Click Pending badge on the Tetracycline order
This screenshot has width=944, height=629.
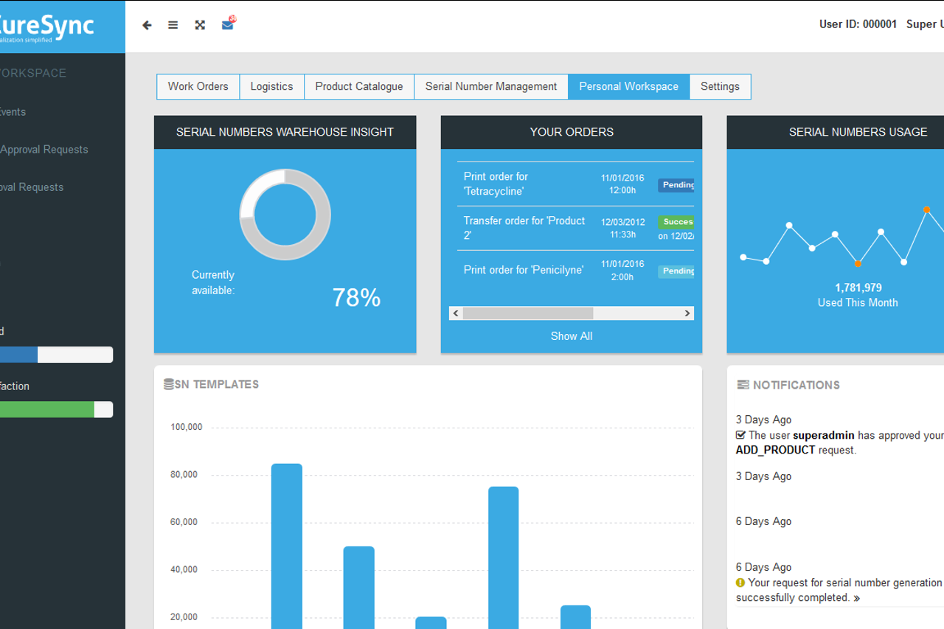(x=676, y=185)
